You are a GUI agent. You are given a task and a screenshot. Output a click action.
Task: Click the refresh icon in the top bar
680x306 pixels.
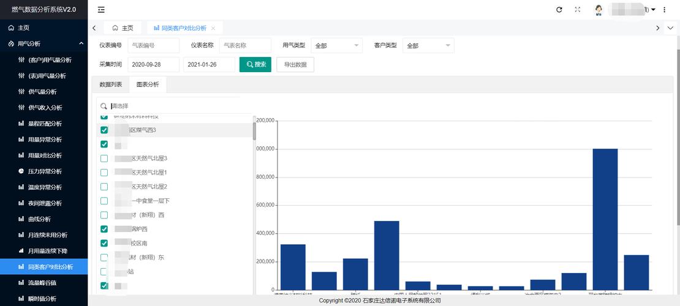[x=559, y=10]
